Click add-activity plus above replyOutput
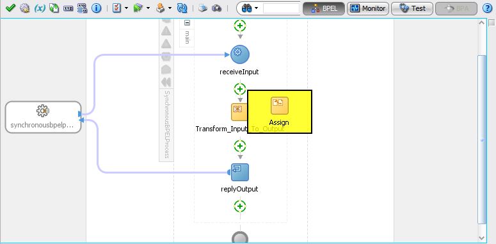The height and width of the screenshot is (244, 496). (240, 146)
